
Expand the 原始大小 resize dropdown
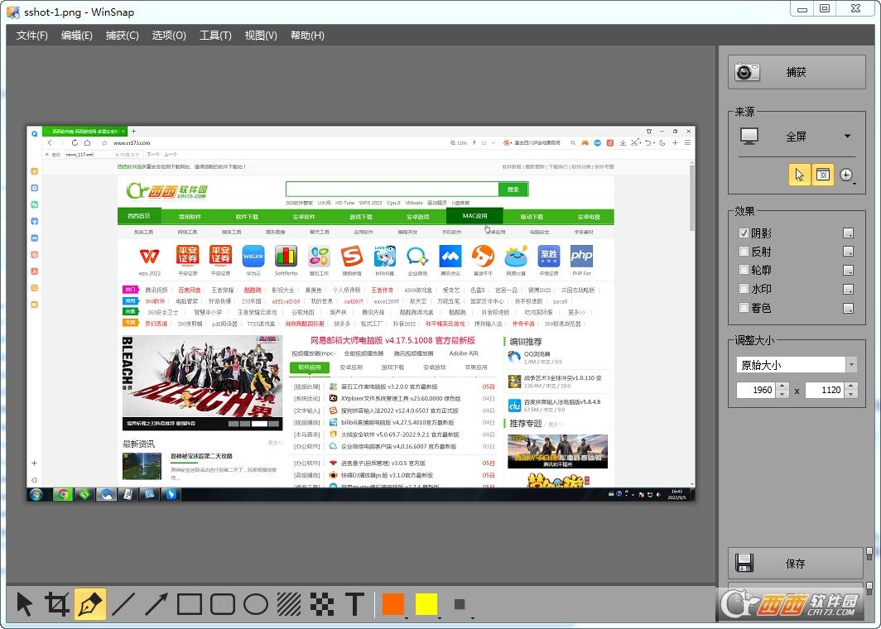pos(852,365)
